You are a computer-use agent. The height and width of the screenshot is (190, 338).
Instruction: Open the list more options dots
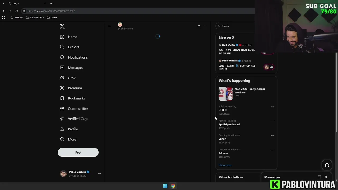point(205,26)
